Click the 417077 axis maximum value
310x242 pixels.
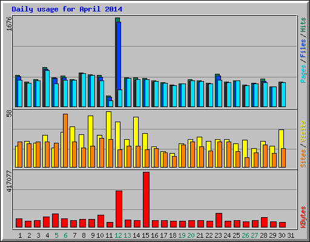point(9,181)
